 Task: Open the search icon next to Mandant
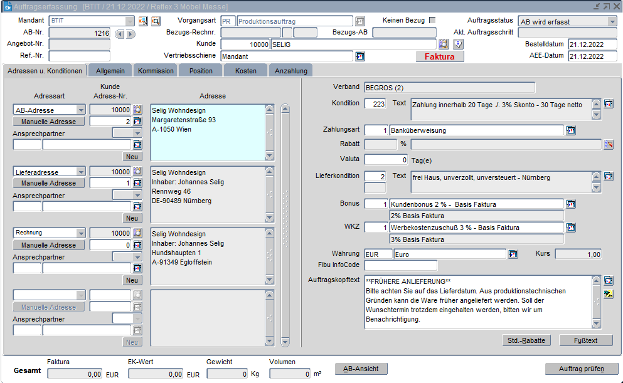click(156, 21)
